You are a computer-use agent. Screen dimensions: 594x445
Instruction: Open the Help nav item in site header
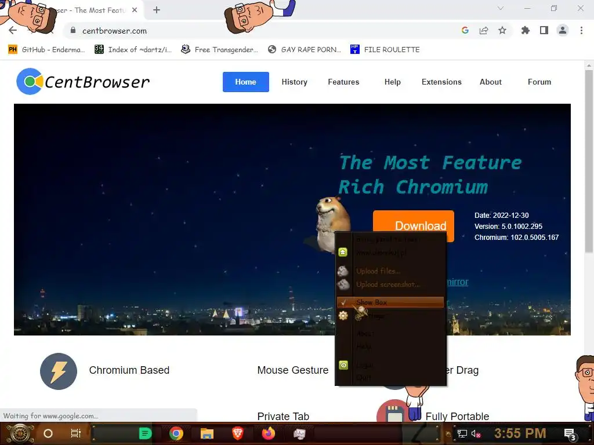click(393, 82)
